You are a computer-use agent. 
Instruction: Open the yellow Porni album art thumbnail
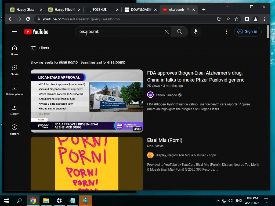click(x=87, y=164)
